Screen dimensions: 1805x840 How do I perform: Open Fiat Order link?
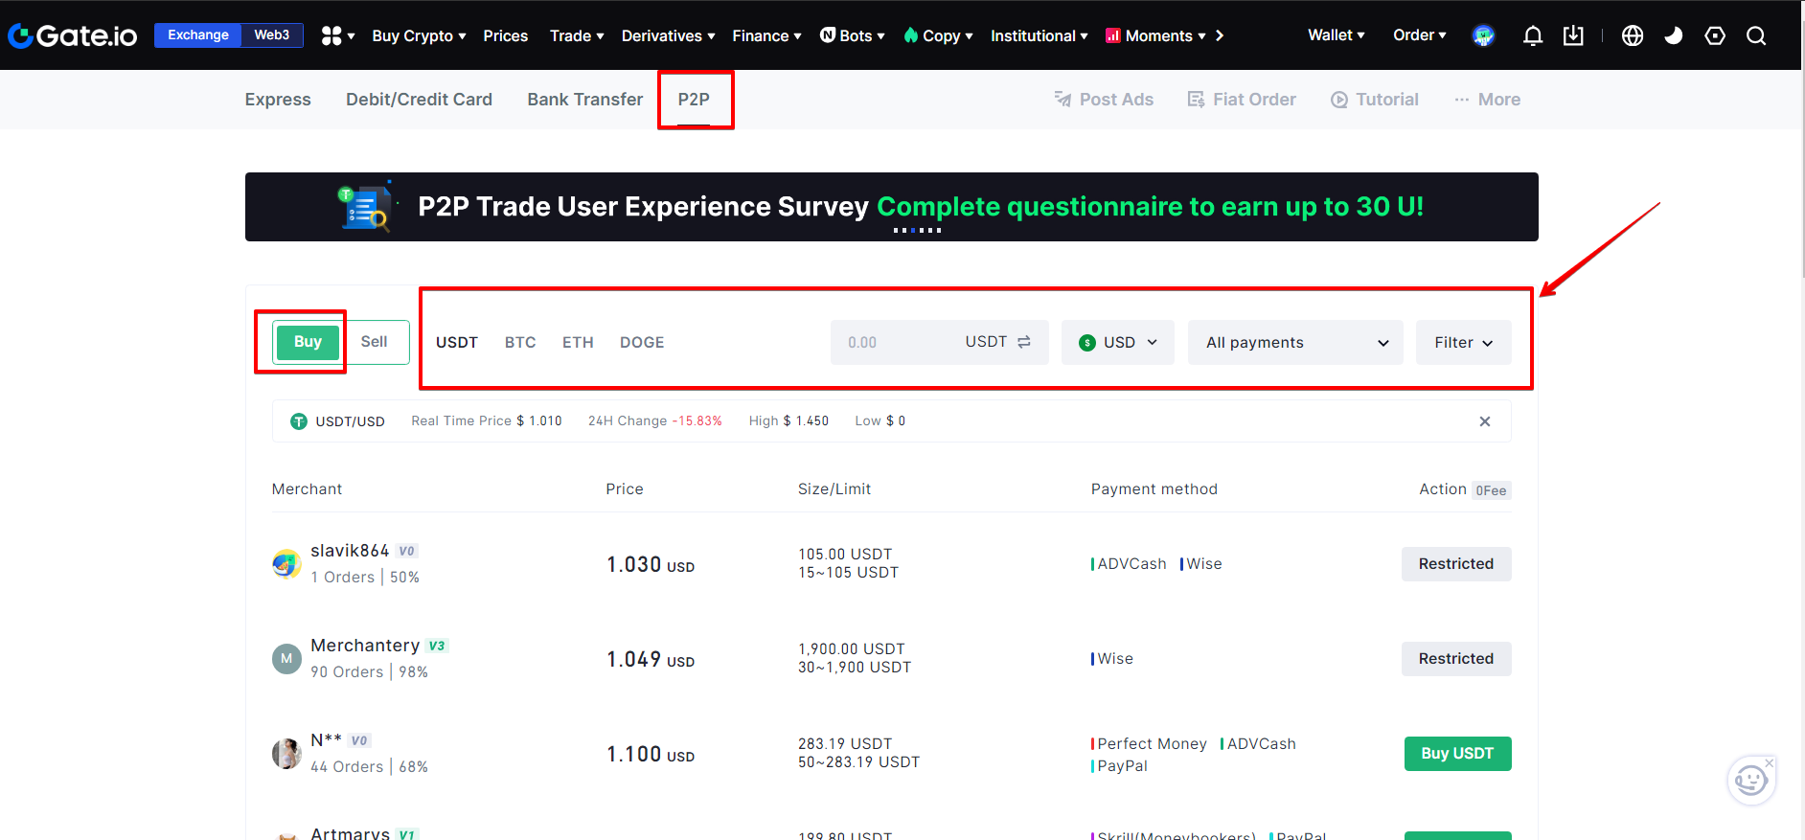(x=1242, y=100)
